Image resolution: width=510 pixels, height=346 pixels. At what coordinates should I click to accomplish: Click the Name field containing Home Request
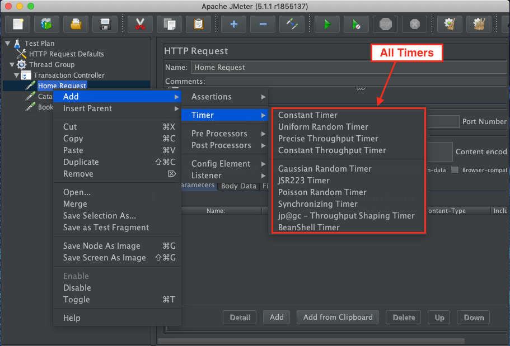[350, 67]
